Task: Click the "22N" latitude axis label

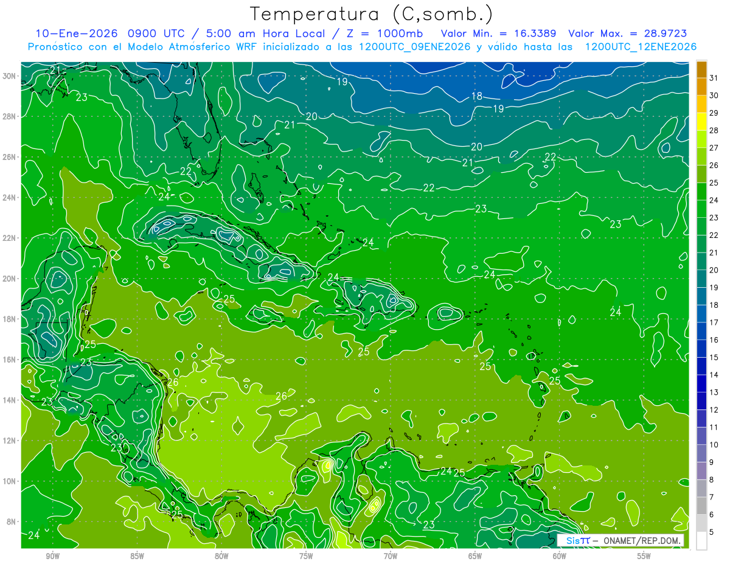Action: (x=10, y=238)
